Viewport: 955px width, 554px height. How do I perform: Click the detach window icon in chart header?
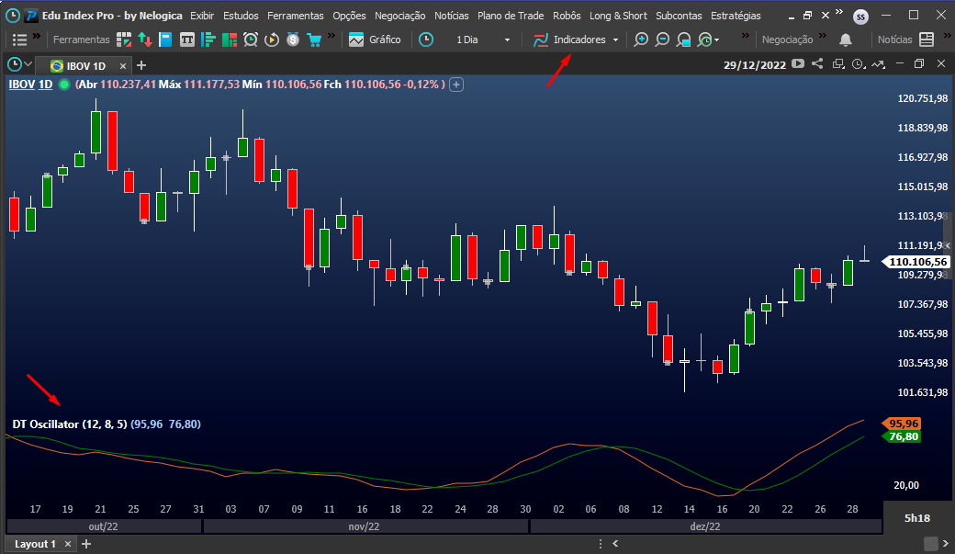838,64
